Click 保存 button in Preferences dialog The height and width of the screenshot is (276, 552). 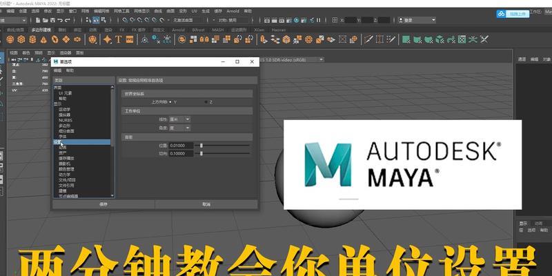pyautogui.click(x=103, y=204)
